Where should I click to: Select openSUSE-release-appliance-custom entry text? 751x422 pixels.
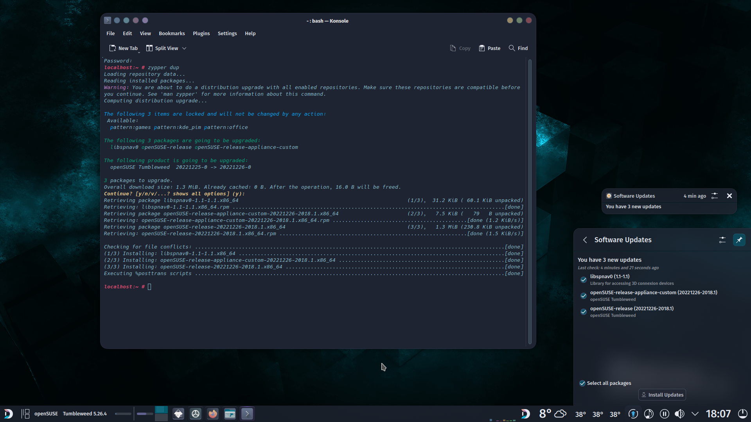pos(653,292)
